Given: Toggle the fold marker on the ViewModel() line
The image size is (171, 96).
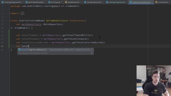Looking at the screenshot, I should coord(10,28).
